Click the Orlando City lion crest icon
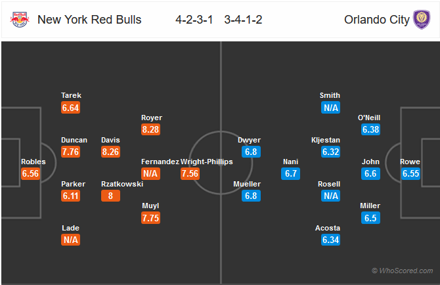Screen dimensions: 440x285 422,19
